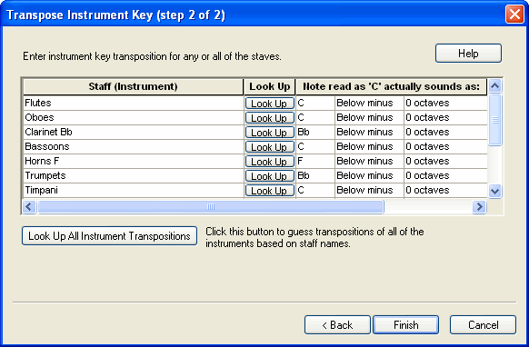
Task: Click Look Up for Trumpets row
Action: pyautogui.click(x=269, y=175)
